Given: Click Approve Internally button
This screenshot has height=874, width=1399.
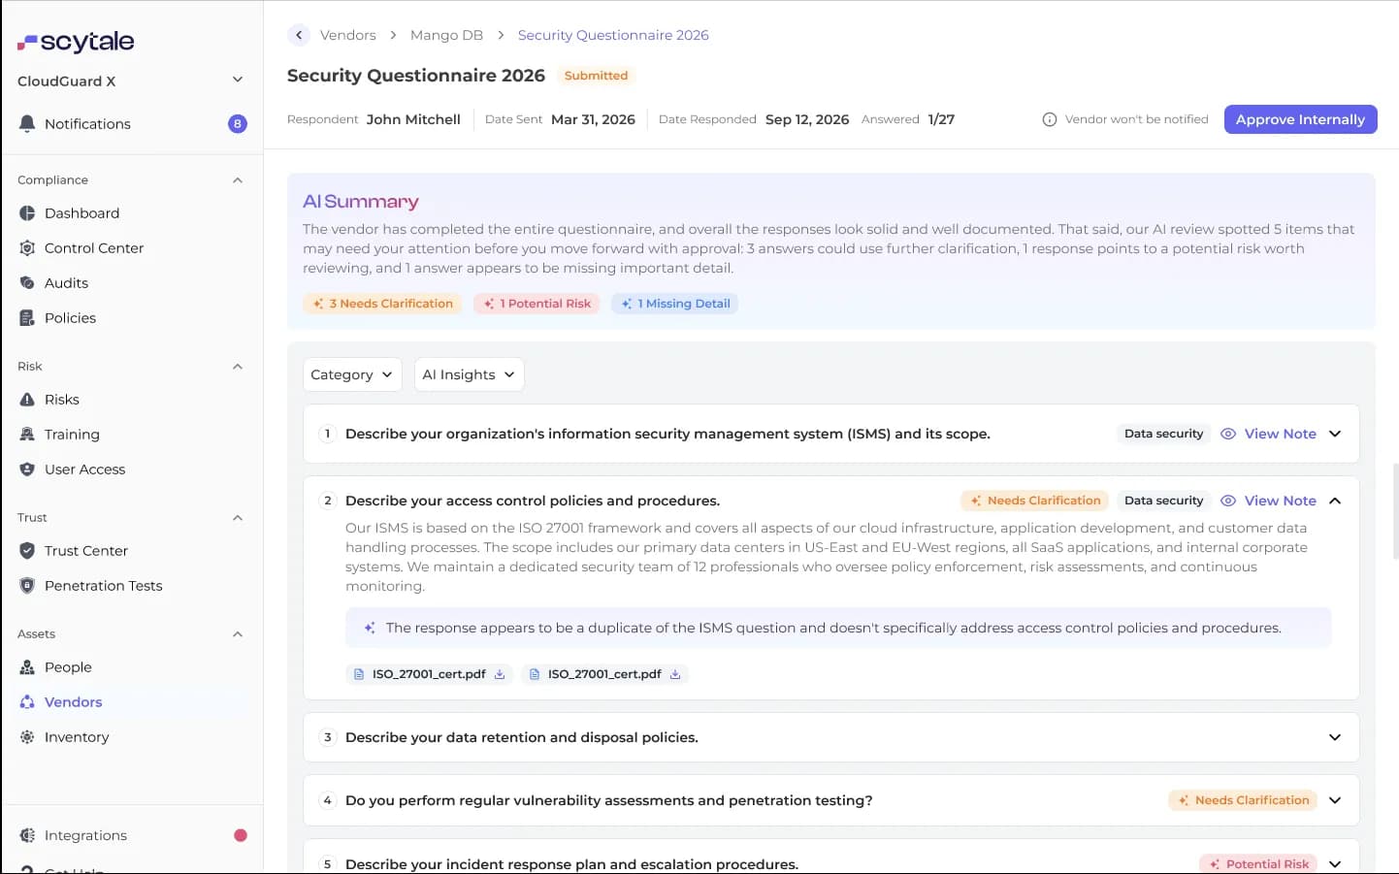Looking at the screenshot, I should (1300, 119).
